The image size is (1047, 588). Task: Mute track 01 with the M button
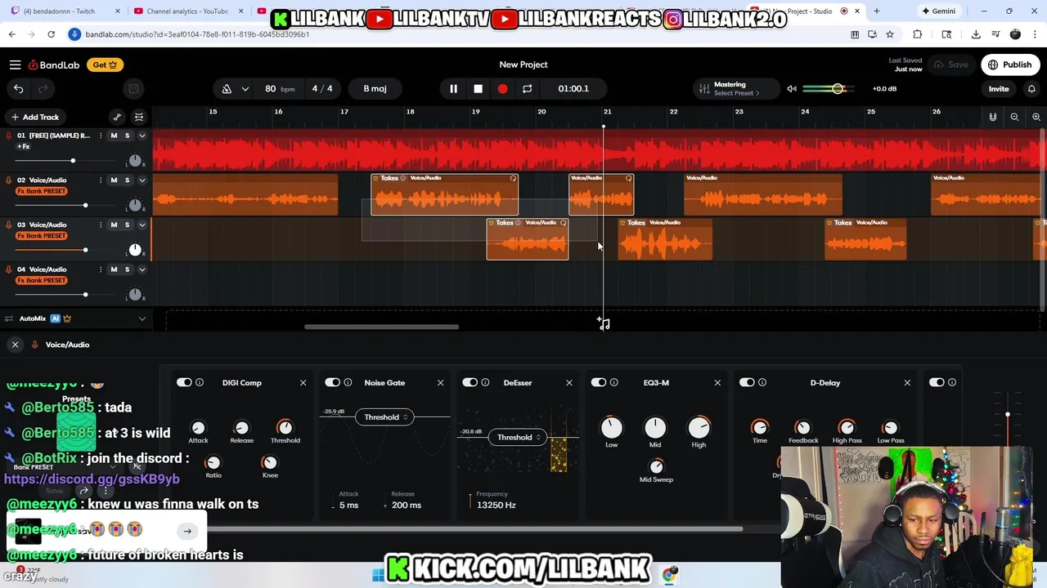114,136
